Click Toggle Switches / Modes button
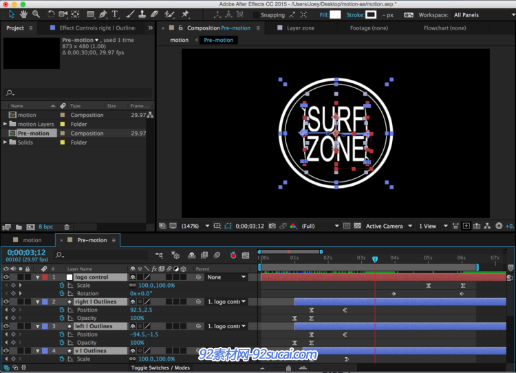Viewport: 516px width, 373px height. click(160, 367)
